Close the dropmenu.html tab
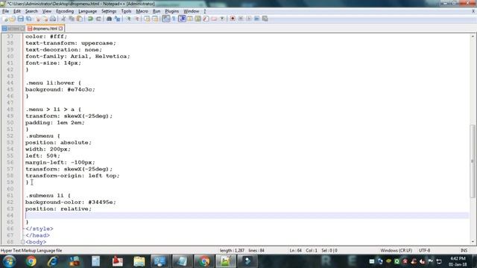 tap(61, 28)
